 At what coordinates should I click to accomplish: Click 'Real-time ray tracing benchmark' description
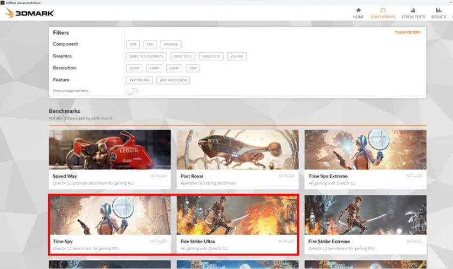[208, 183]
